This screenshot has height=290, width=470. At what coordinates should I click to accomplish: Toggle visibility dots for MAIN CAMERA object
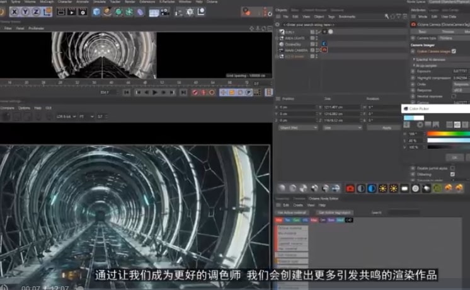tap(317, 50)
